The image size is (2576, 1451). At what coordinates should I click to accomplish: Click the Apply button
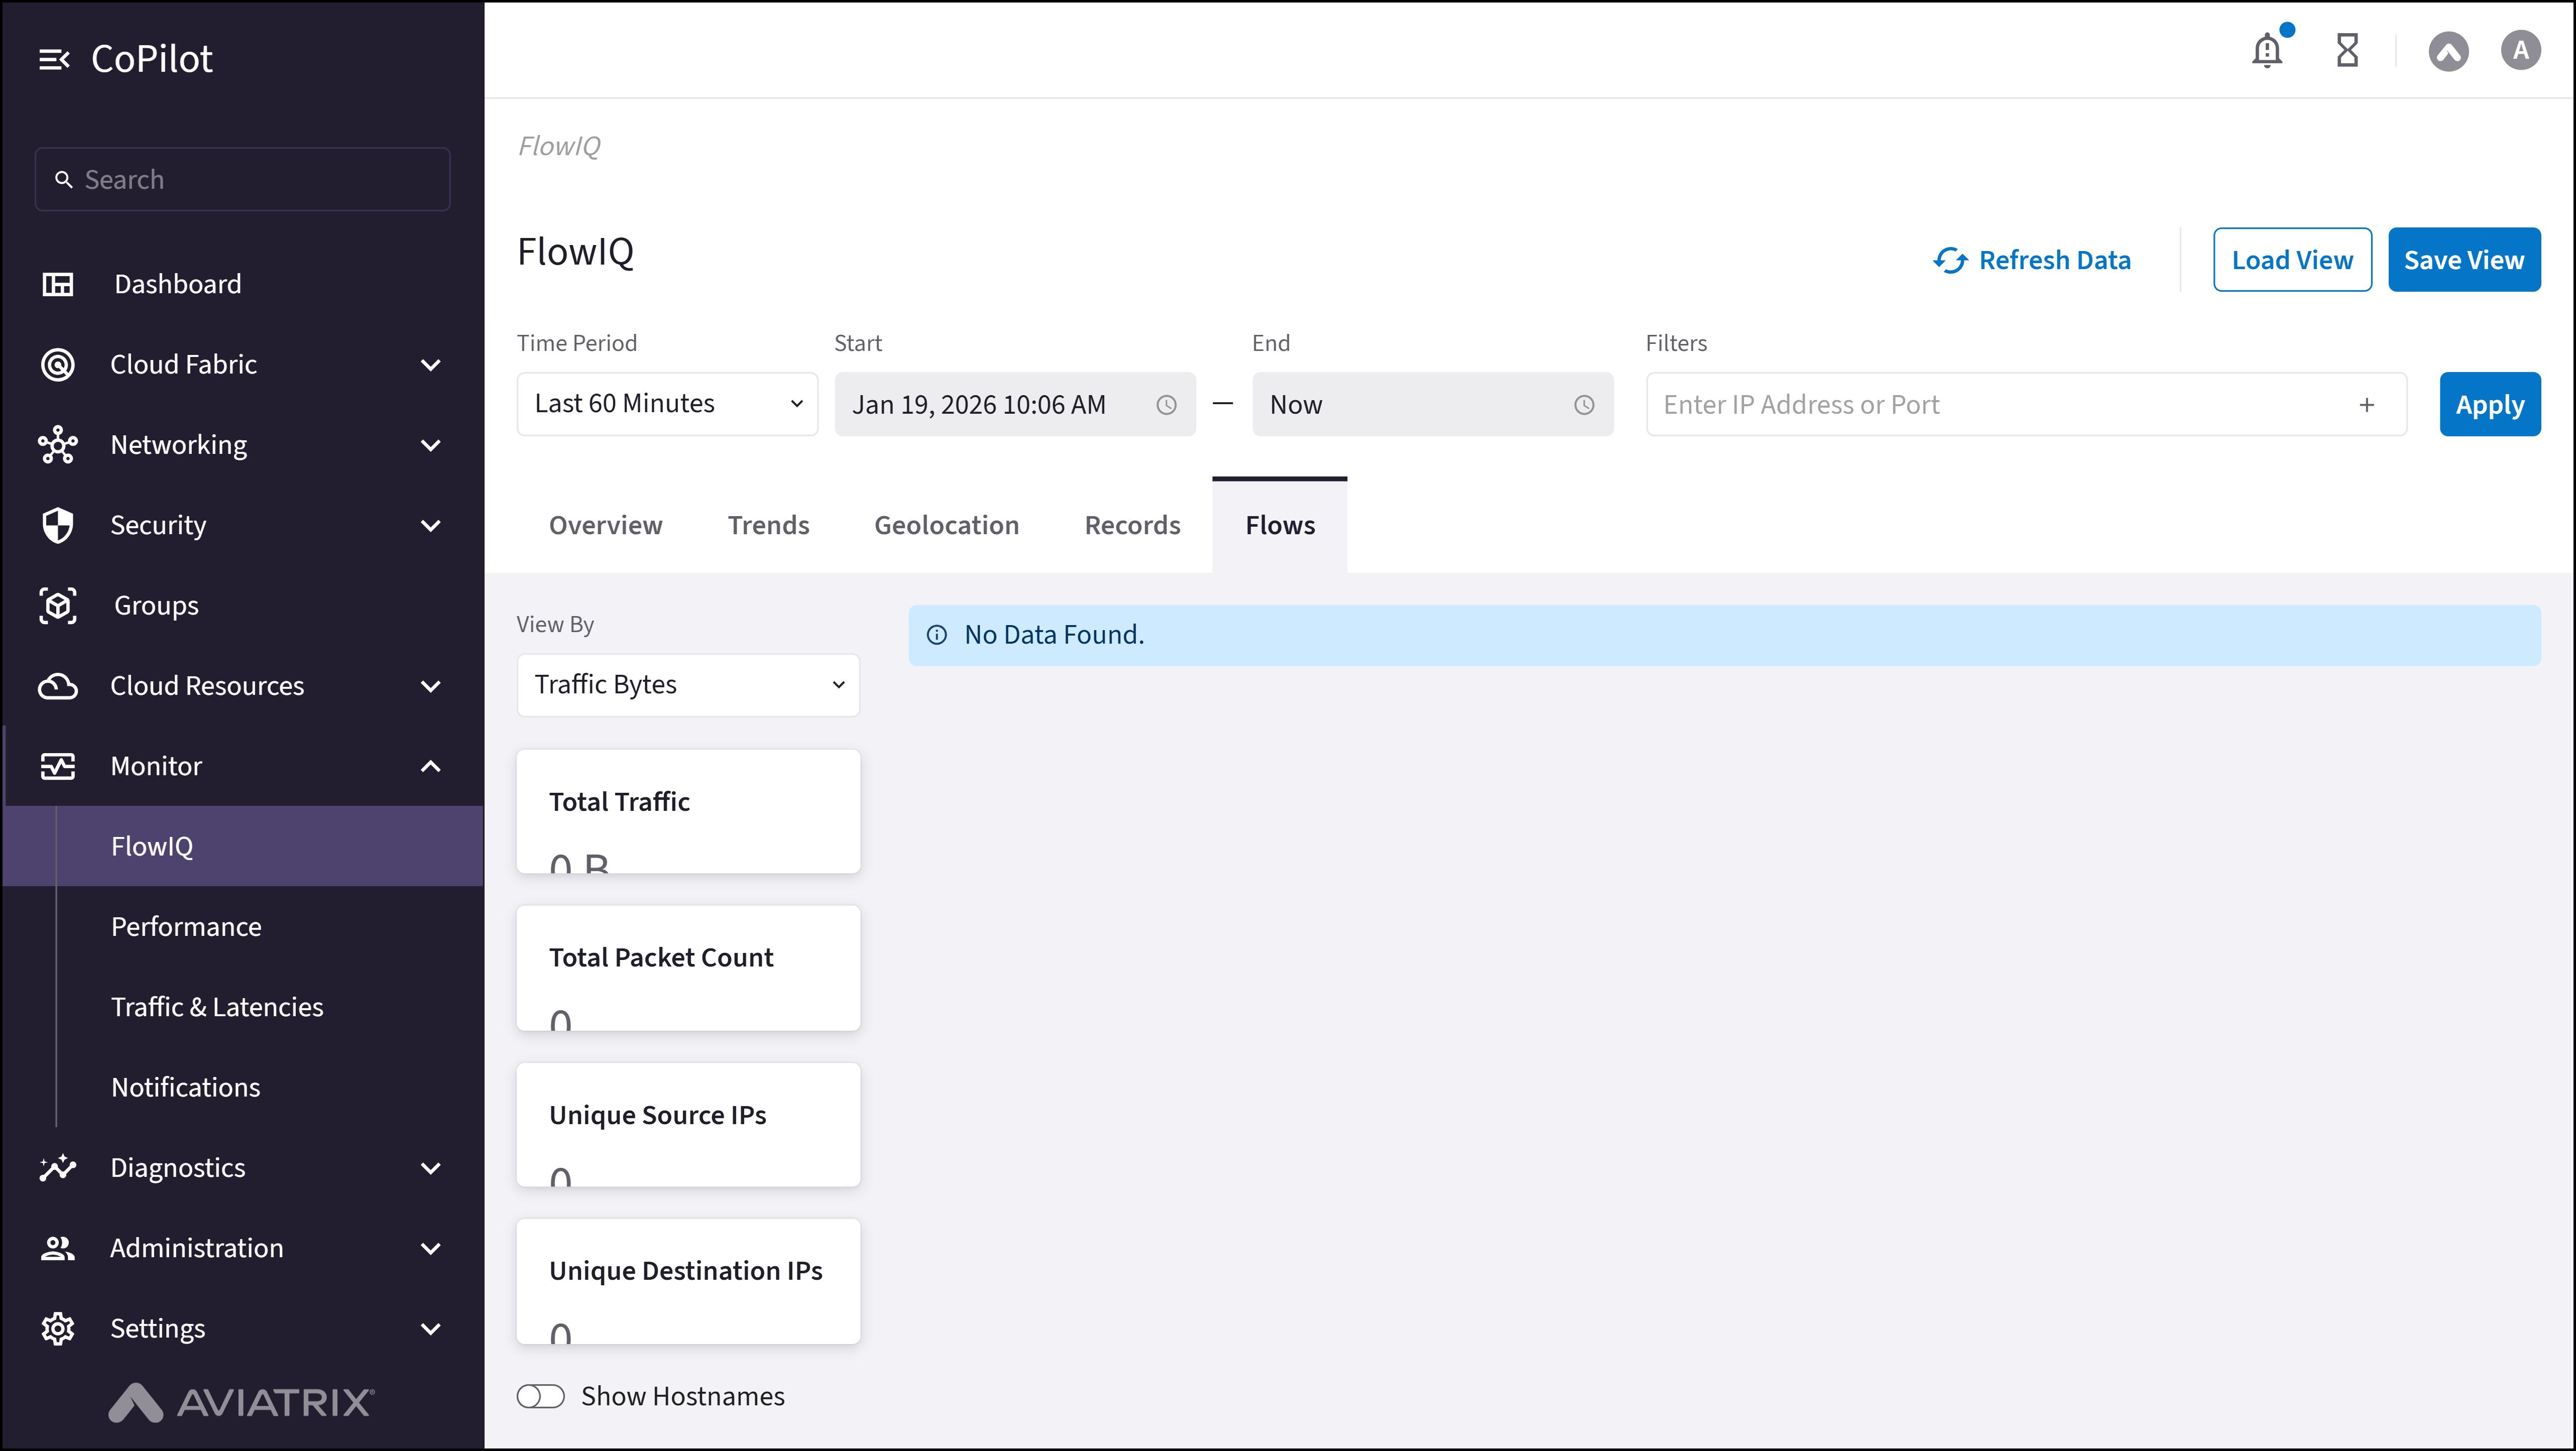(2489, 404)
